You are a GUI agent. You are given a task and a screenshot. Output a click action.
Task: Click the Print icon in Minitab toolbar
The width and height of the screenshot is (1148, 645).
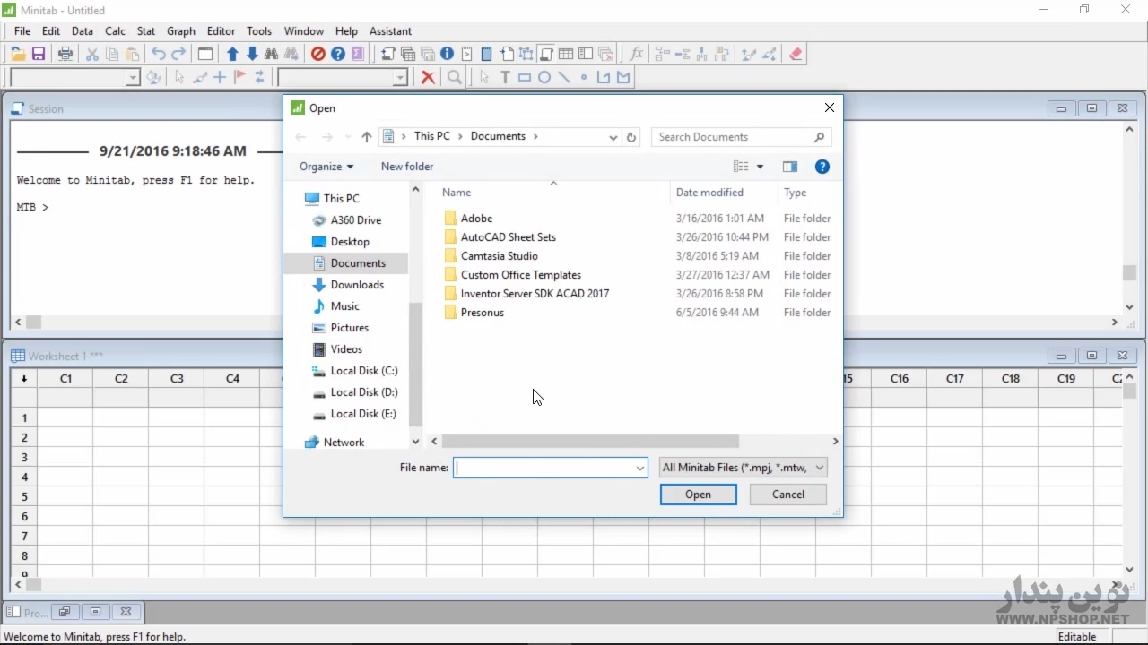click(65, 54)
